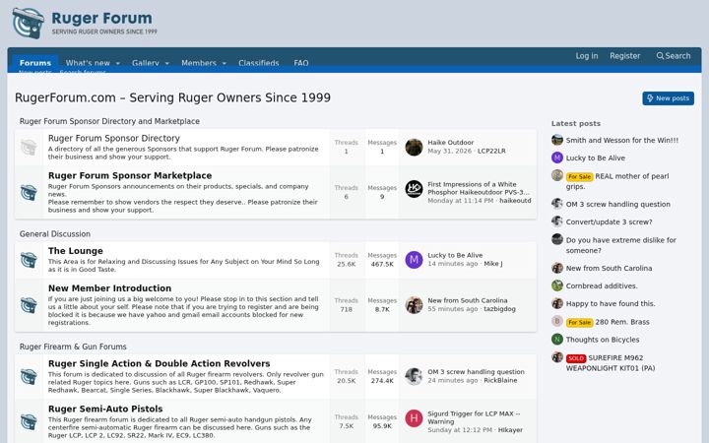
Task: Click username LCP22LR in Sponsor Directory row
Action: coord(491,151)
